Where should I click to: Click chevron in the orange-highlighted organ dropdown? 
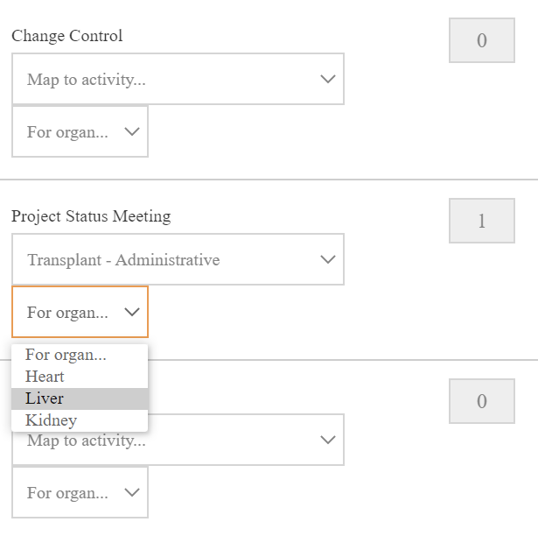coord(132,312)
